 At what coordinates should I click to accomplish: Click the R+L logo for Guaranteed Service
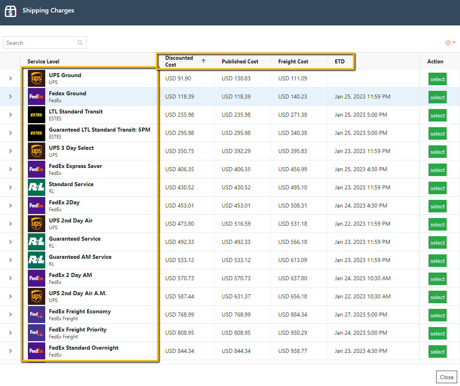click(x=36, y=242)
